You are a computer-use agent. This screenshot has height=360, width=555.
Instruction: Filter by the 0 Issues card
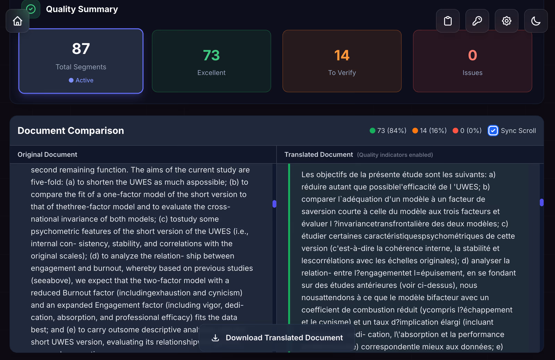click(472, 61)
